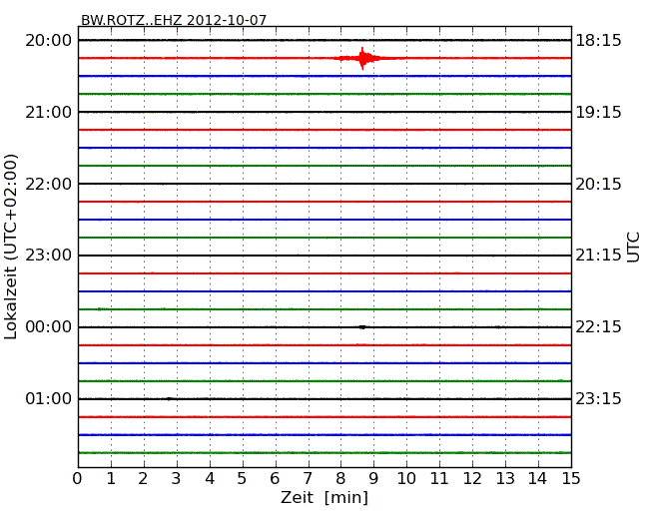
Task: Click the 4 minute tick label
Action: coord(210,478)
